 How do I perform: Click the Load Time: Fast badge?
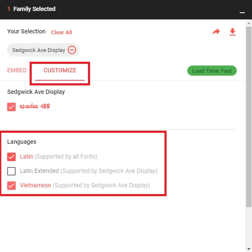pos(212,71)
